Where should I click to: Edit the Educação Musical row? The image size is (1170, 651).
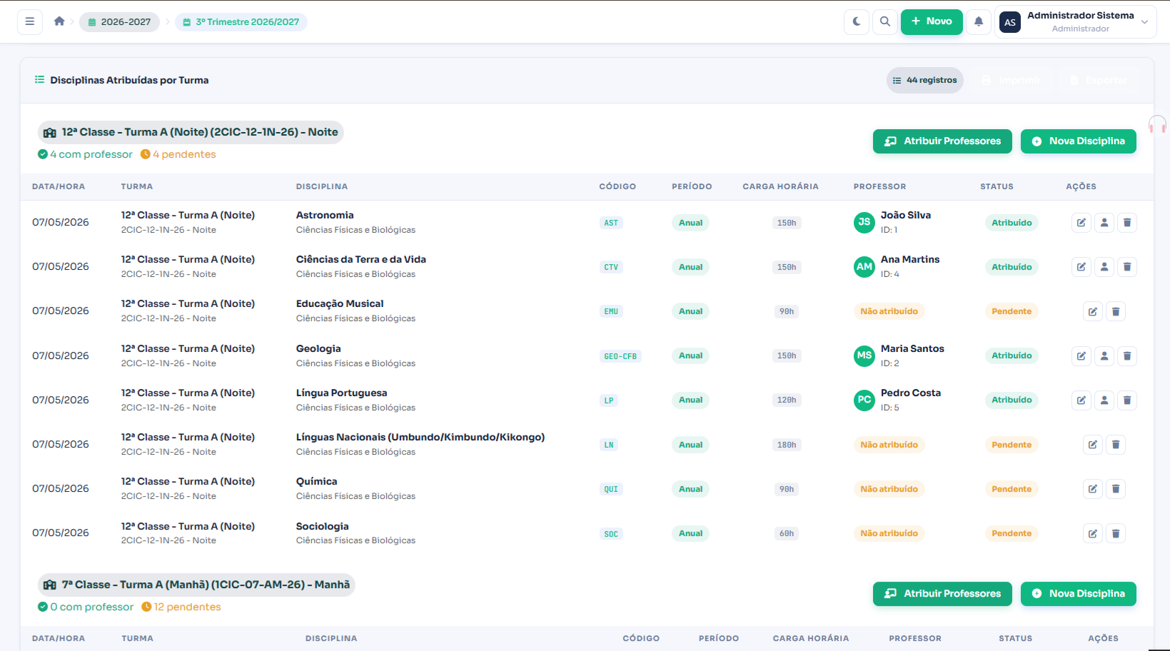[1093, 311]
